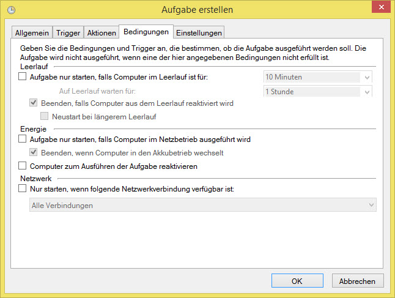Enable starting task only when computer in Leerlauf
This screenshot has height=298, width=395.
[x=23, y=77]
